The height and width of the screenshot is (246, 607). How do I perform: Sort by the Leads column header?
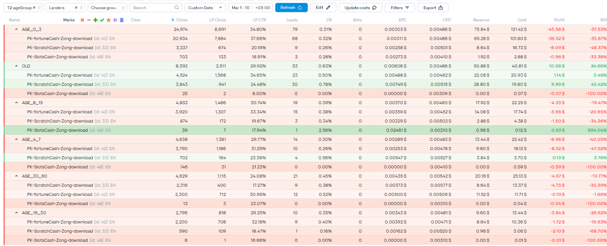(292, 20)
